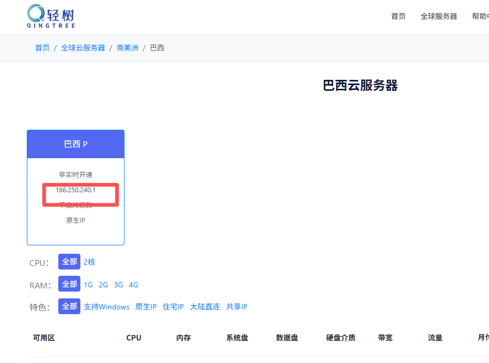The image size is (489, 363).
Task: Select 全部 in the CPU filter
Action: (69, 262)
